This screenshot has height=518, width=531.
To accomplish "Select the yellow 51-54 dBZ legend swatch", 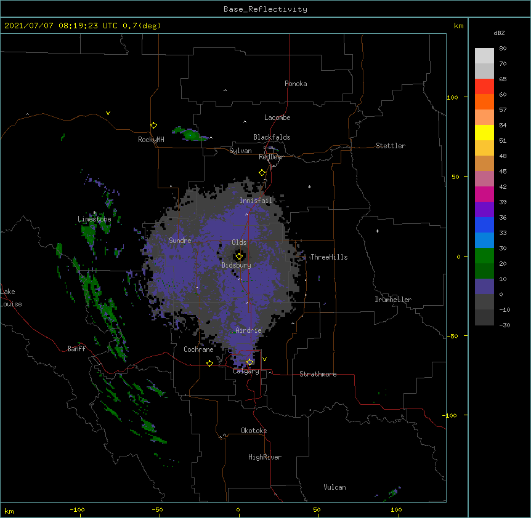I will coord(484,132).
